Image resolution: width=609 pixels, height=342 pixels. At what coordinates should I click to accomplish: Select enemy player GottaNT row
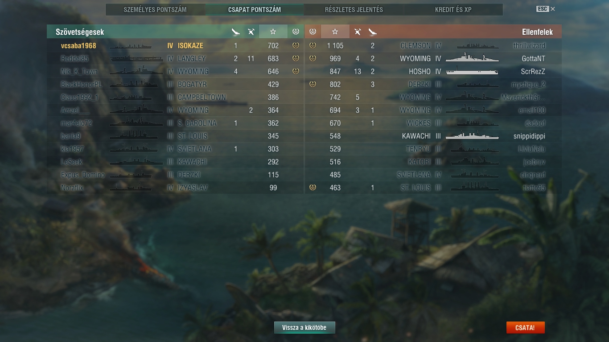[x=433, y=58]
